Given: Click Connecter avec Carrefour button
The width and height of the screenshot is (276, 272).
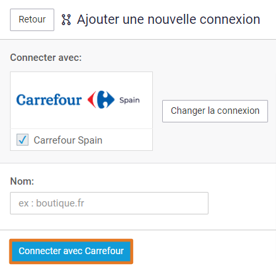Looking at the screenshot, I should 71,251.
